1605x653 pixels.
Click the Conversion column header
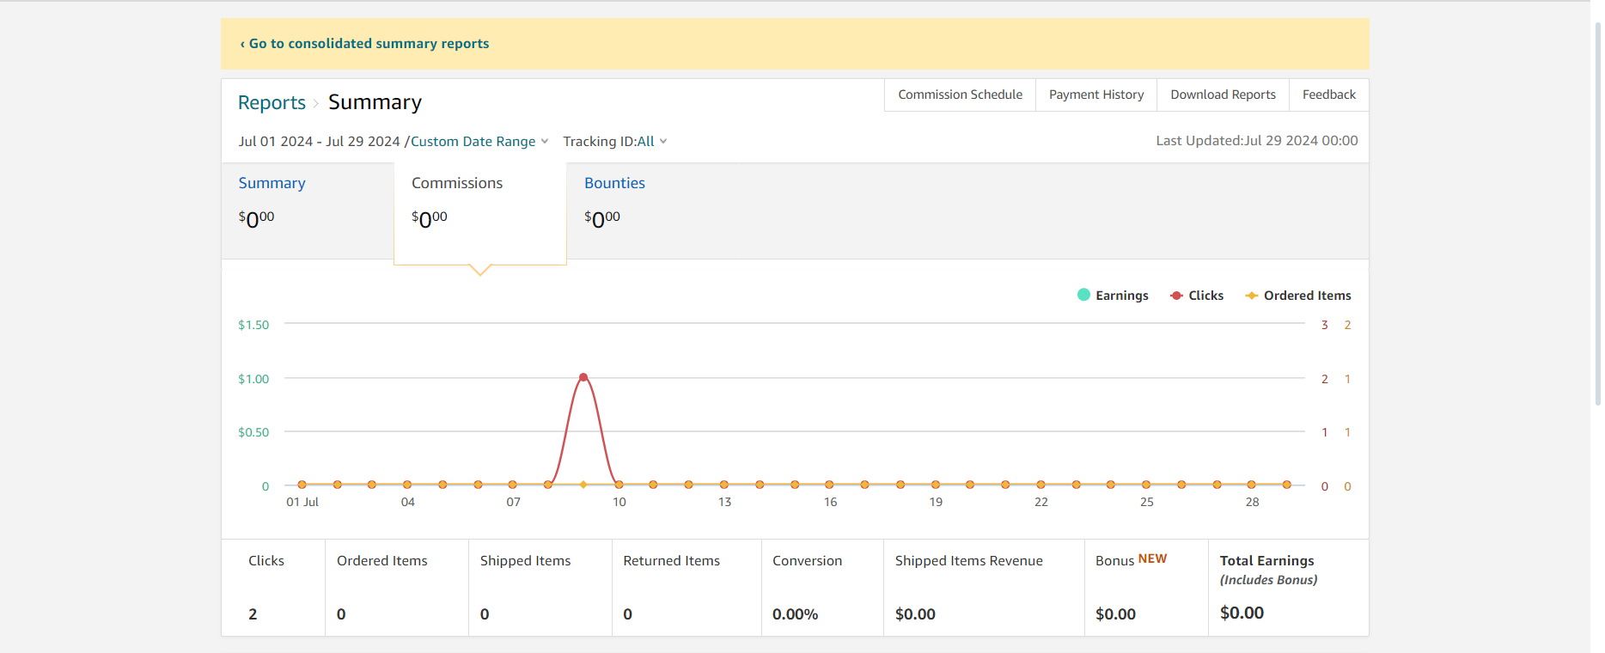pos(807,560)
